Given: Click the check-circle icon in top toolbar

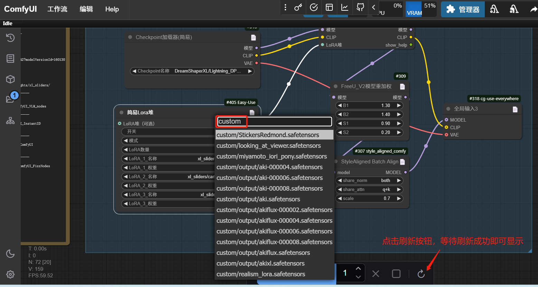Looking at the screenshot, I should click(x=314, y=7).
